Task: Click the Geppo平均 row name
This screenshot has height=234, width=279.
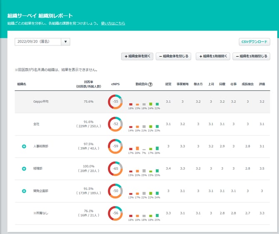Action: pos(41,102)
